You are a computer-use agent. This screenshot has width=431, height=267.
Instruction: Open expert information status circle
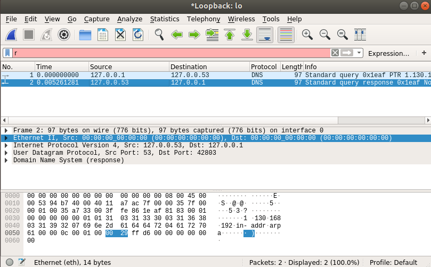point(10,262)
